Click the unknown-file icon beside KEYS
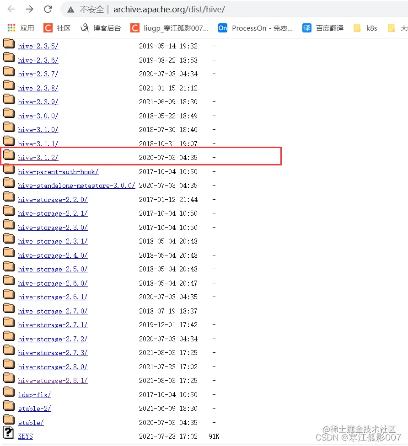The height and width of the screenshot is (446, 408). 9,432
